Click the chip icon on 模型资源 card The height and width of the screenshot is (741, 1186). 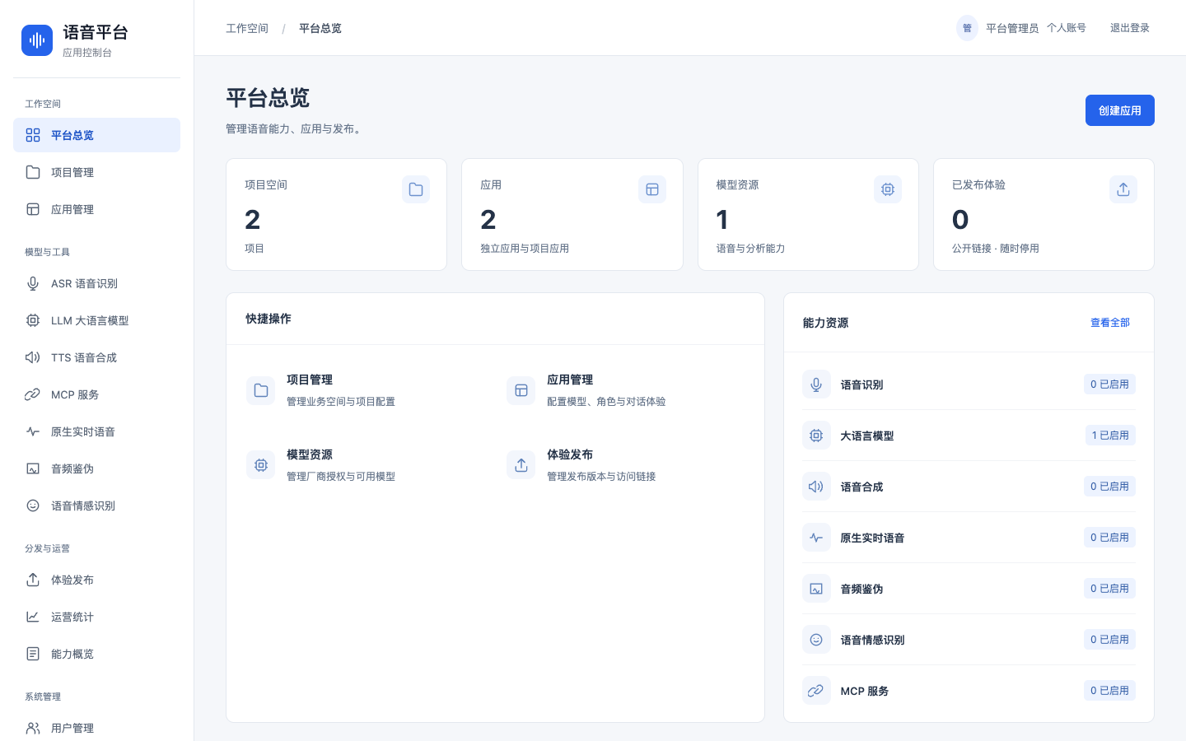888,189
